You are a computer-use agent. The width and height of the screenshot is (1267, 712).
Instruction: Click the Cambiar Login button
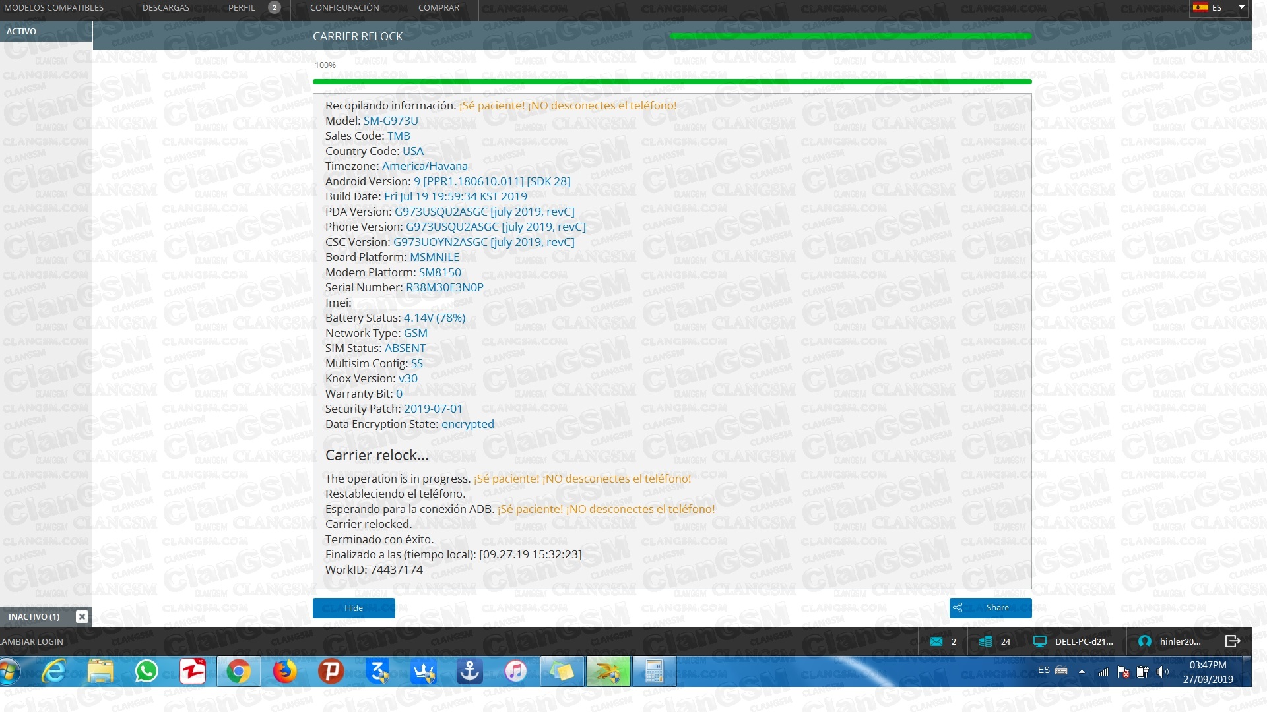(x=33, y=641)
